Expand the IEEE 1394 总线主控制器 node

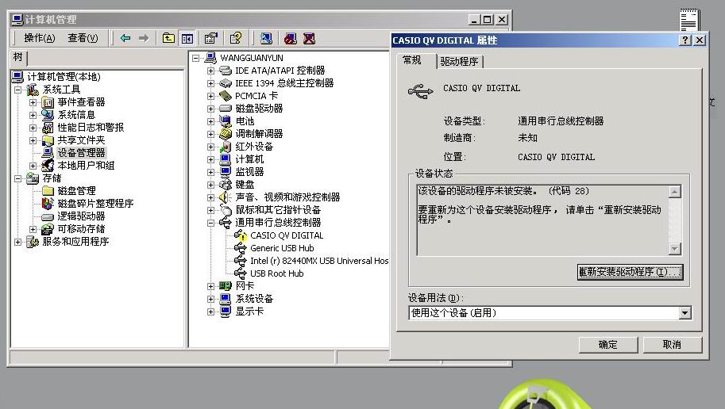(x=211, y=83)
